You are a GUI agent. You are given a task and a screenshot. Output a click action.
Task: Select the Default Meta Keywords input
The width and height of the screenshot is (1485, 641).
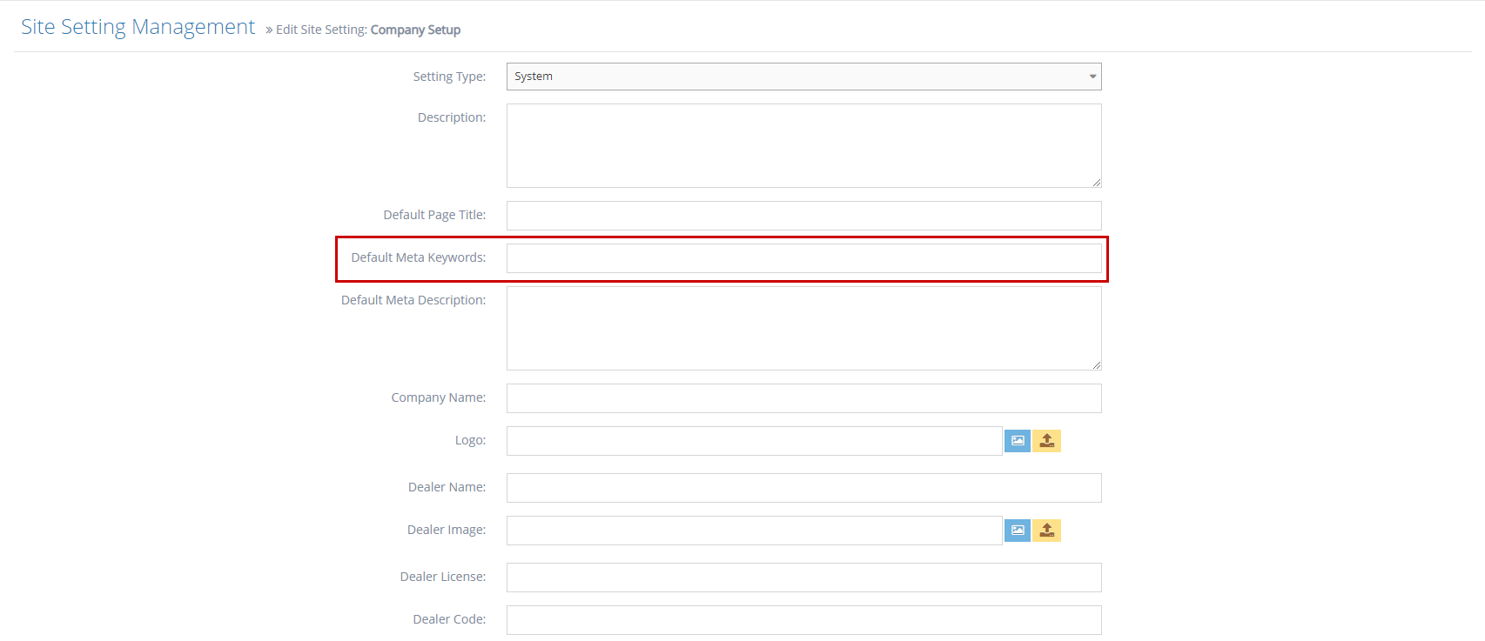(x=803, y=258)
